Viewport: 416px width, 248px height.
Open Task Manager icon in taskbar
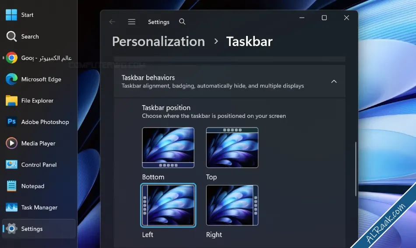click(11, 207)
